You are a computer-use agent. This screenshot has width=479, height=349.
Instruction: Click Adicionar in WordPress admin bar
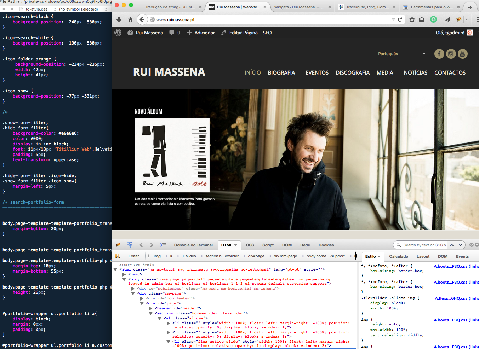point(201,33)
